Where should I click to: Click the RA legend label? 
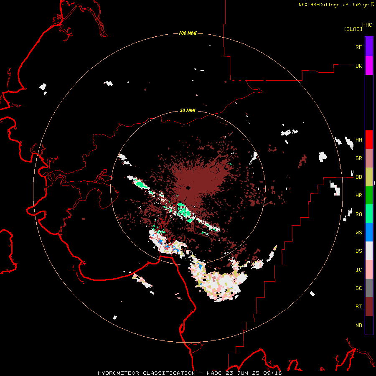[x=359, y=214]
